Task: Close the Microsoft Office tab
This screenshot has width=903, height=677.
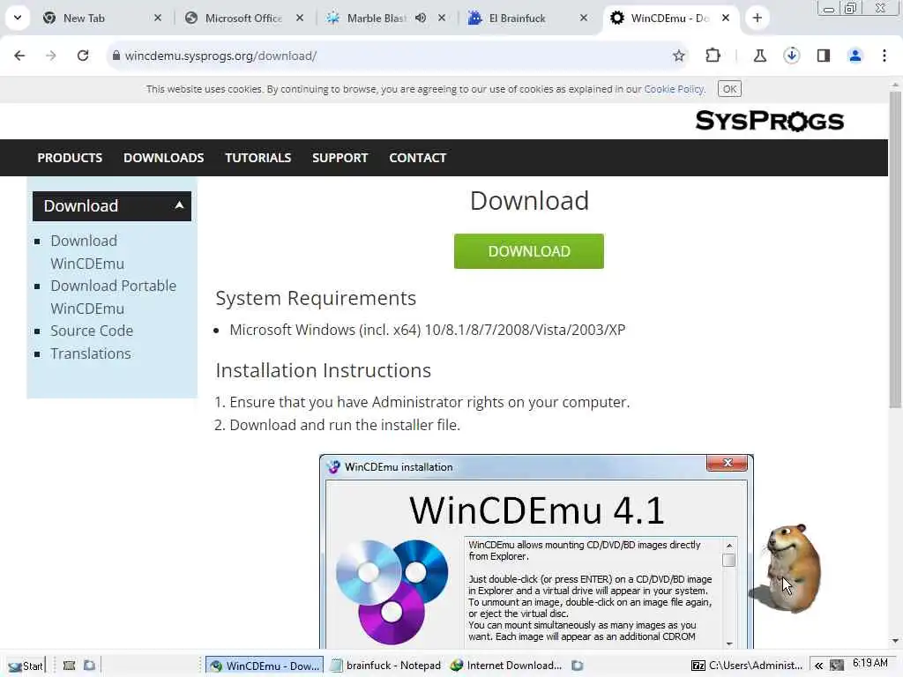Action: pos(300,18)
